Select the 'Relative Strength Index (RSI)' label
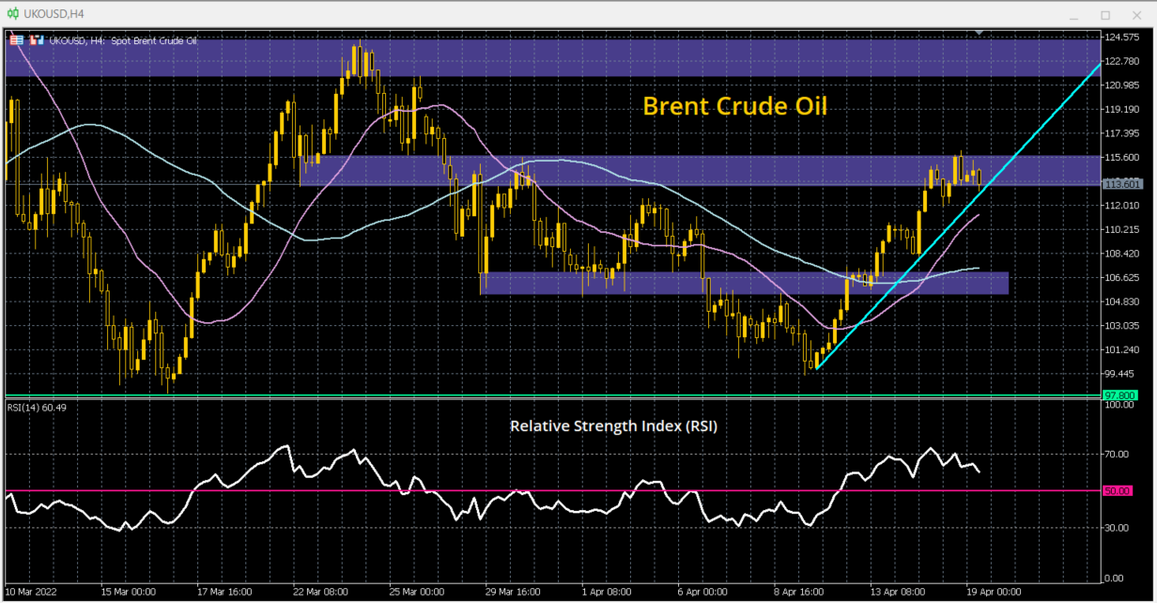1157x603 pixels. pos(613,425)
